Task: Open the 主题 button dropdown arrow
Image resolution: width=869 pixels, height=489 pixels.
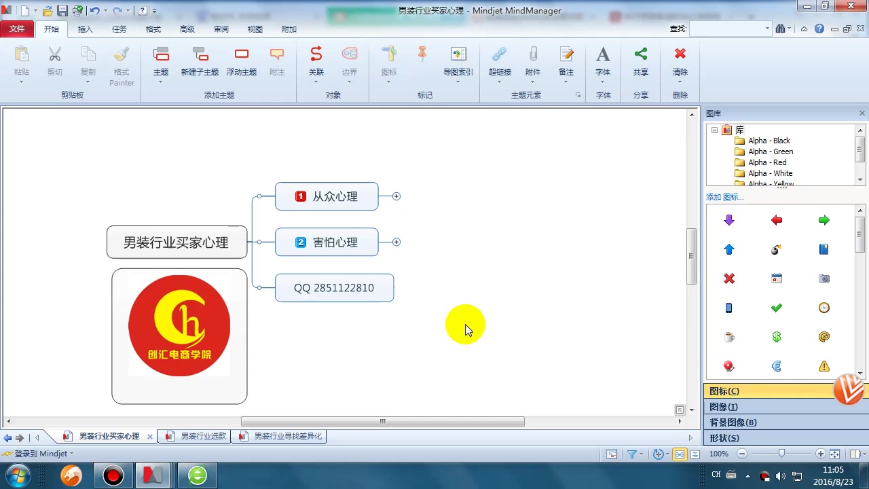Action: coord(161,82)
